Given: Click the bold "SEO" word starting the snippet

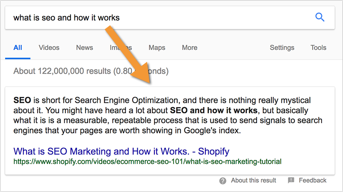Looking at the screenshot, I should click(22, 101).
